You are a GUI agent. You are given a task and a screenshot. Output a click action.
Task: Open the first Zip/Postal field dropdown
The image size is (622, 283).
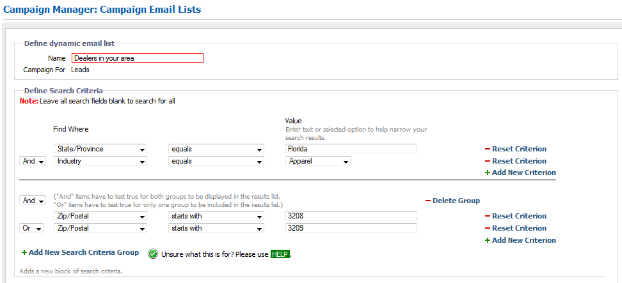coord(100,216)
